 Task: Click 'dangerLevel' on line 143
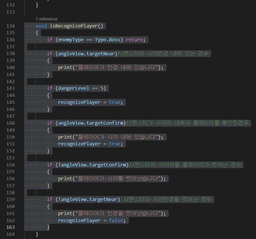point(74,88)
